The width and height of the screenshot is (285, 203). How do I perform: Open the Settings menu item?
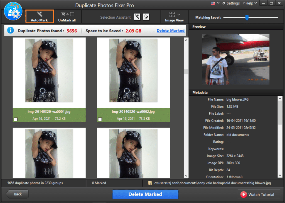point(231,3)
